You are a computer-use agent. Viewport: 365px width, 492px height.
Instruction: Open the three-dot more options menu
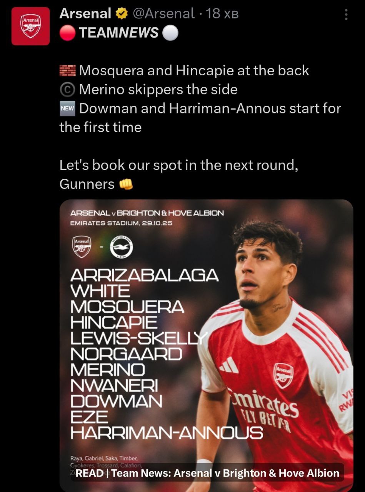[346, 15]
